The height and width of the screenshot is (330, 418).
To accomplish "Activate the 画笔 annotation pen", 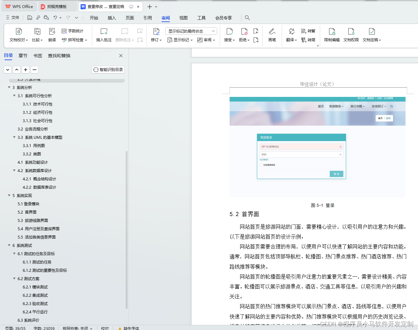I will coord(272,35).
